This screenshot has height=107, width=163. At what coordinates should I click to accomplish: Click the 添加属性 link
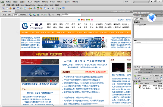(x=138, y=42)
